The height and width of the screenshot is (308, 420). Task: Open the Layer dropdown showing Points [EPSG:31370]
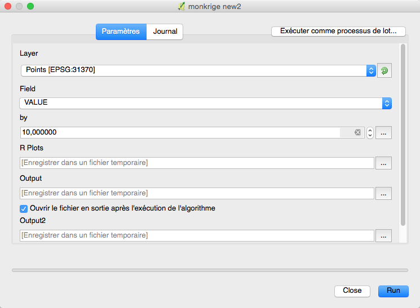tap(197, 70)
